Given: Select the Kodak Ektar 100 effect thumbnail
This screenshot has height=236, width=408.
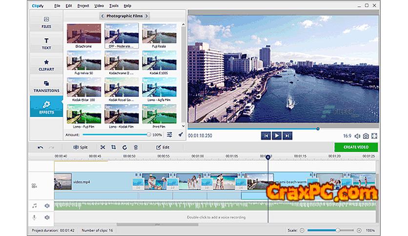Looking at the screenshot, I should (84, 88).
